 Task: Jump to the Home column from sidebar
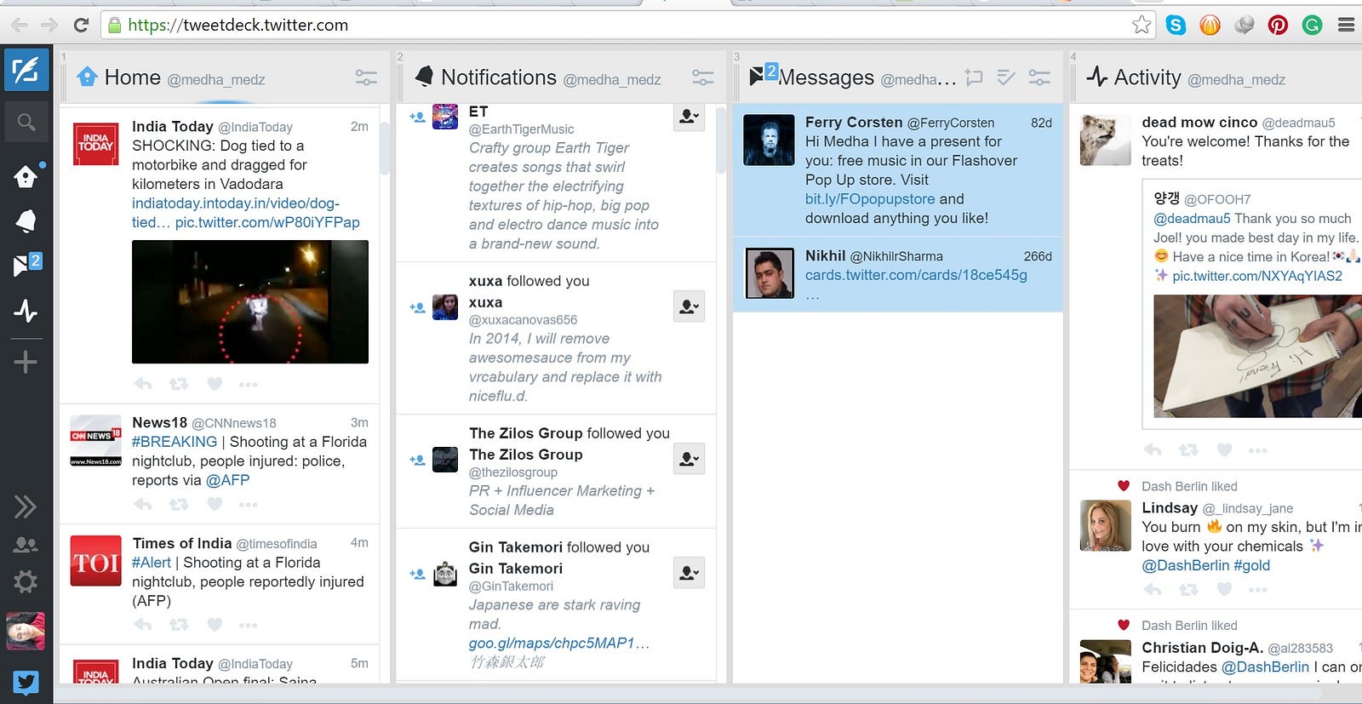tap(26, 176)
